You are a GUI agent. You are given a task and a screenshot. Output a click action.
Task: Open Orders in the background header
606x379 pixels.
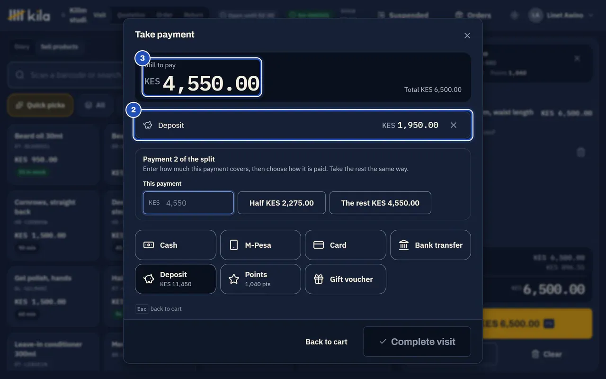point(473,15)
